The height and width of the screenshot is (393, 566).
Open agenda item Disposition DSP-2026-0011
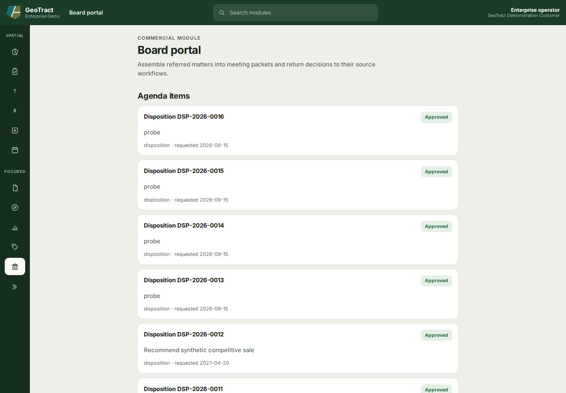point(298,386)
